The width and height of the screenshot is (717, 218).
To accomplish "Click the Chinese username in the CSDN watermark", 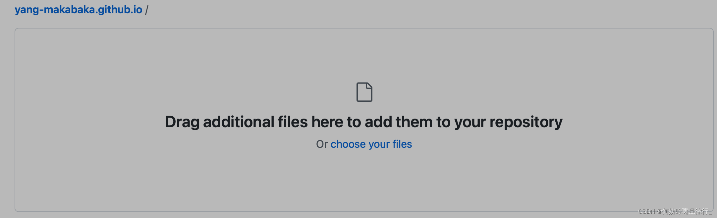I will click(687, 211).
